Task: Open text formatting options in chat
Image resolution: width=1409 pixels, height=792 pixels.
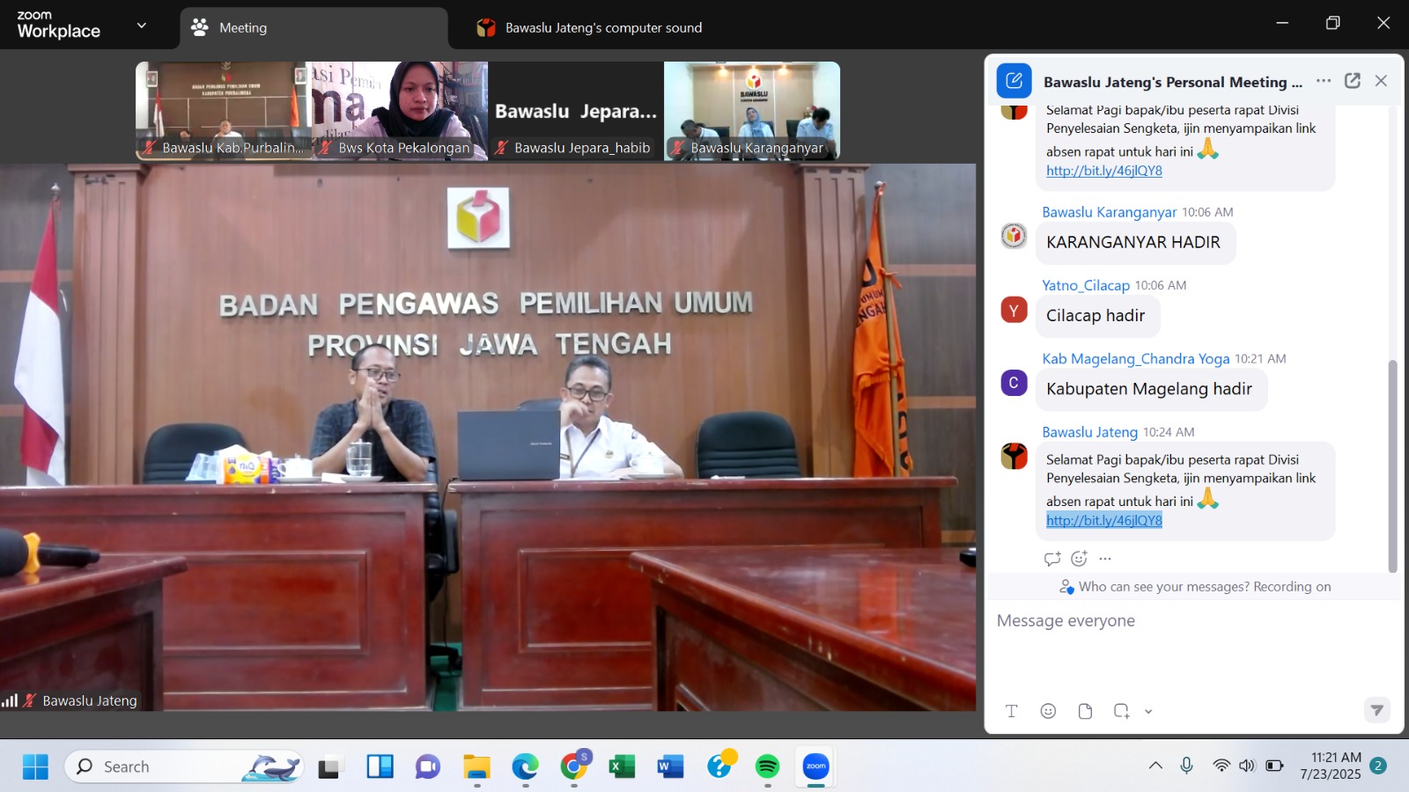Action: pyautogui.click(x=1011, y=711)
